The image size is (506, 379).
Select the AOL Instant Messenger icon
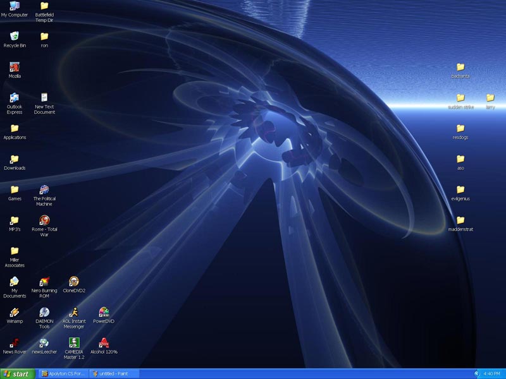pos(74,312)
